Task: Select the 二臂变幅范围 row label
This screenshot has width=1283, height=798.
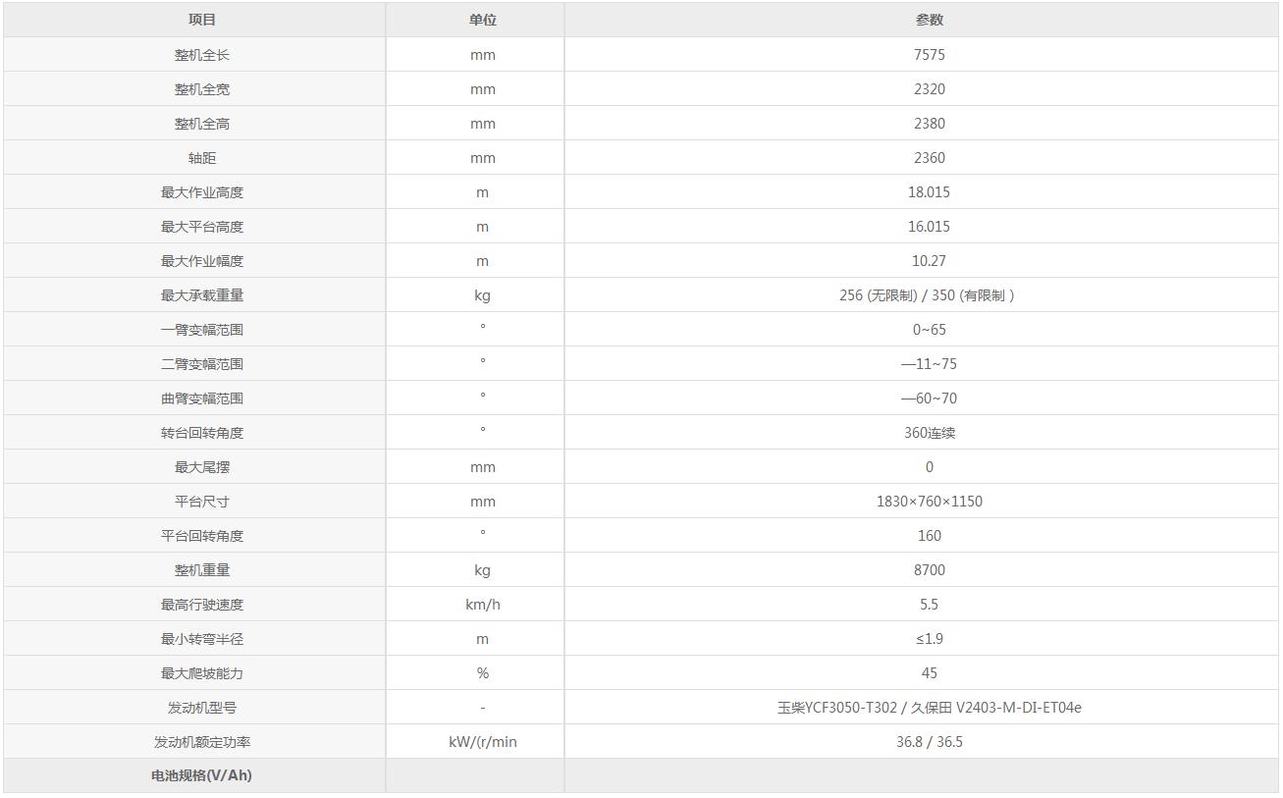Action: click(202, 364)
